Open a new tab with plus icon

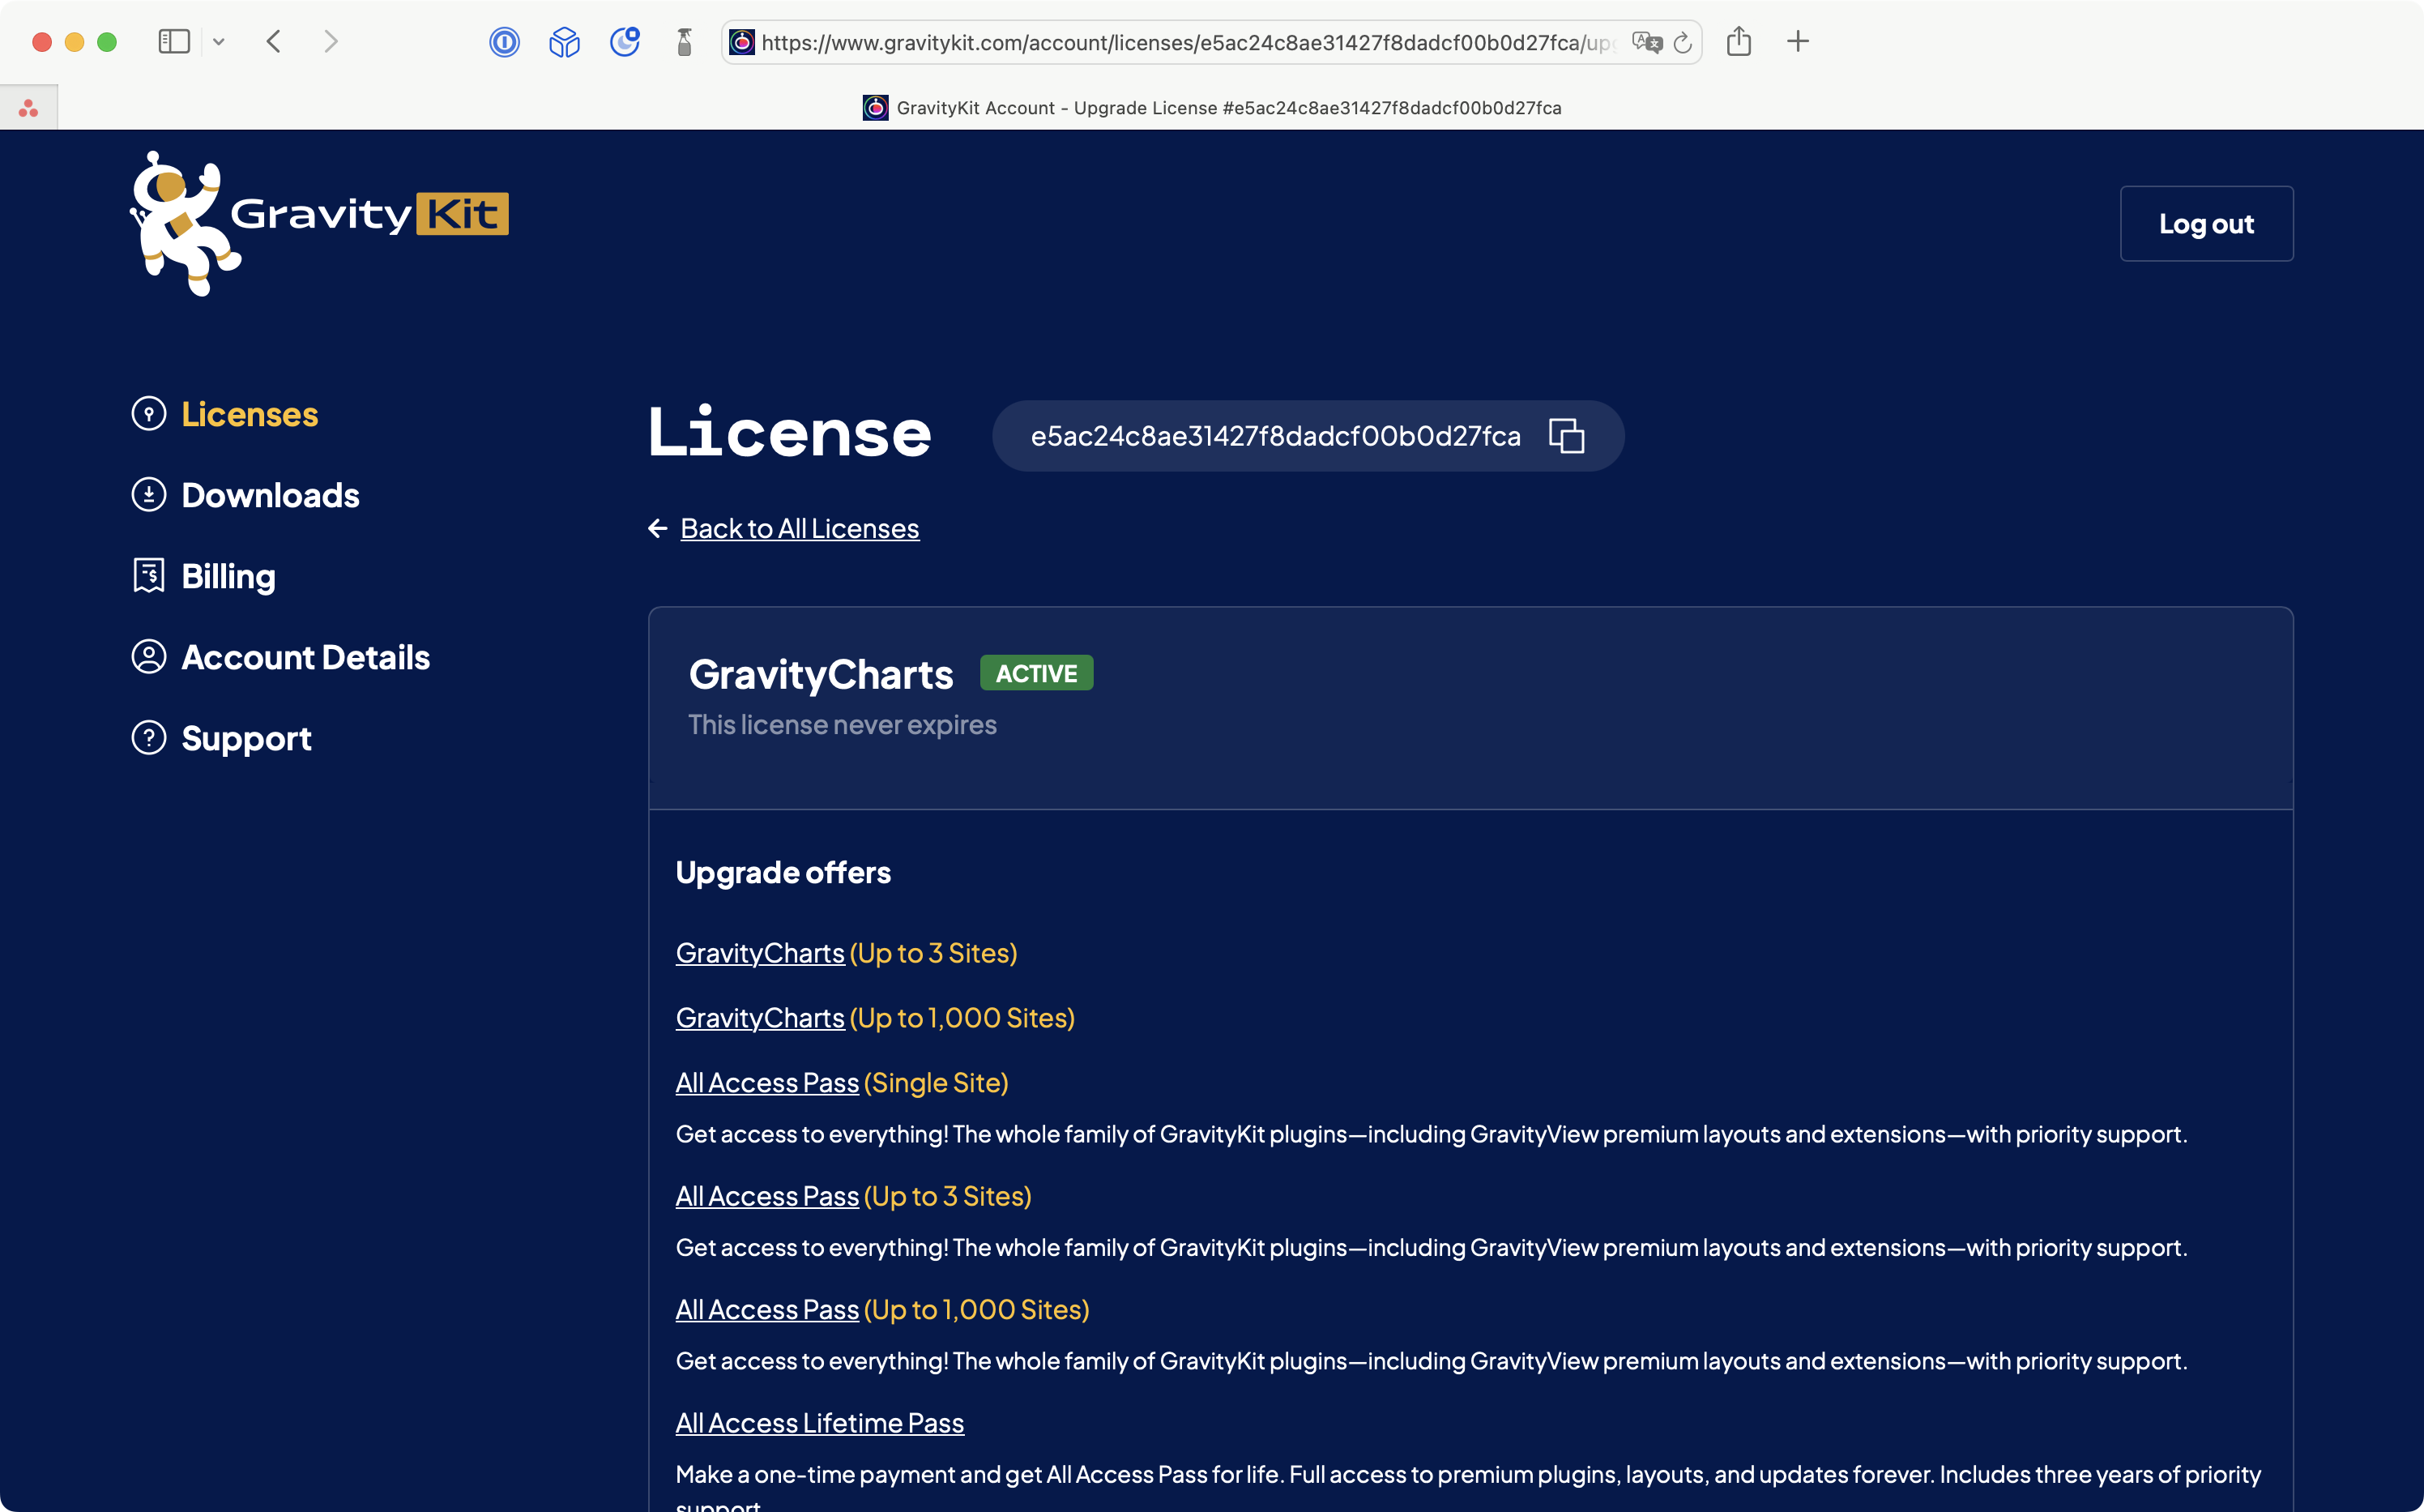tap(1797, 42)
